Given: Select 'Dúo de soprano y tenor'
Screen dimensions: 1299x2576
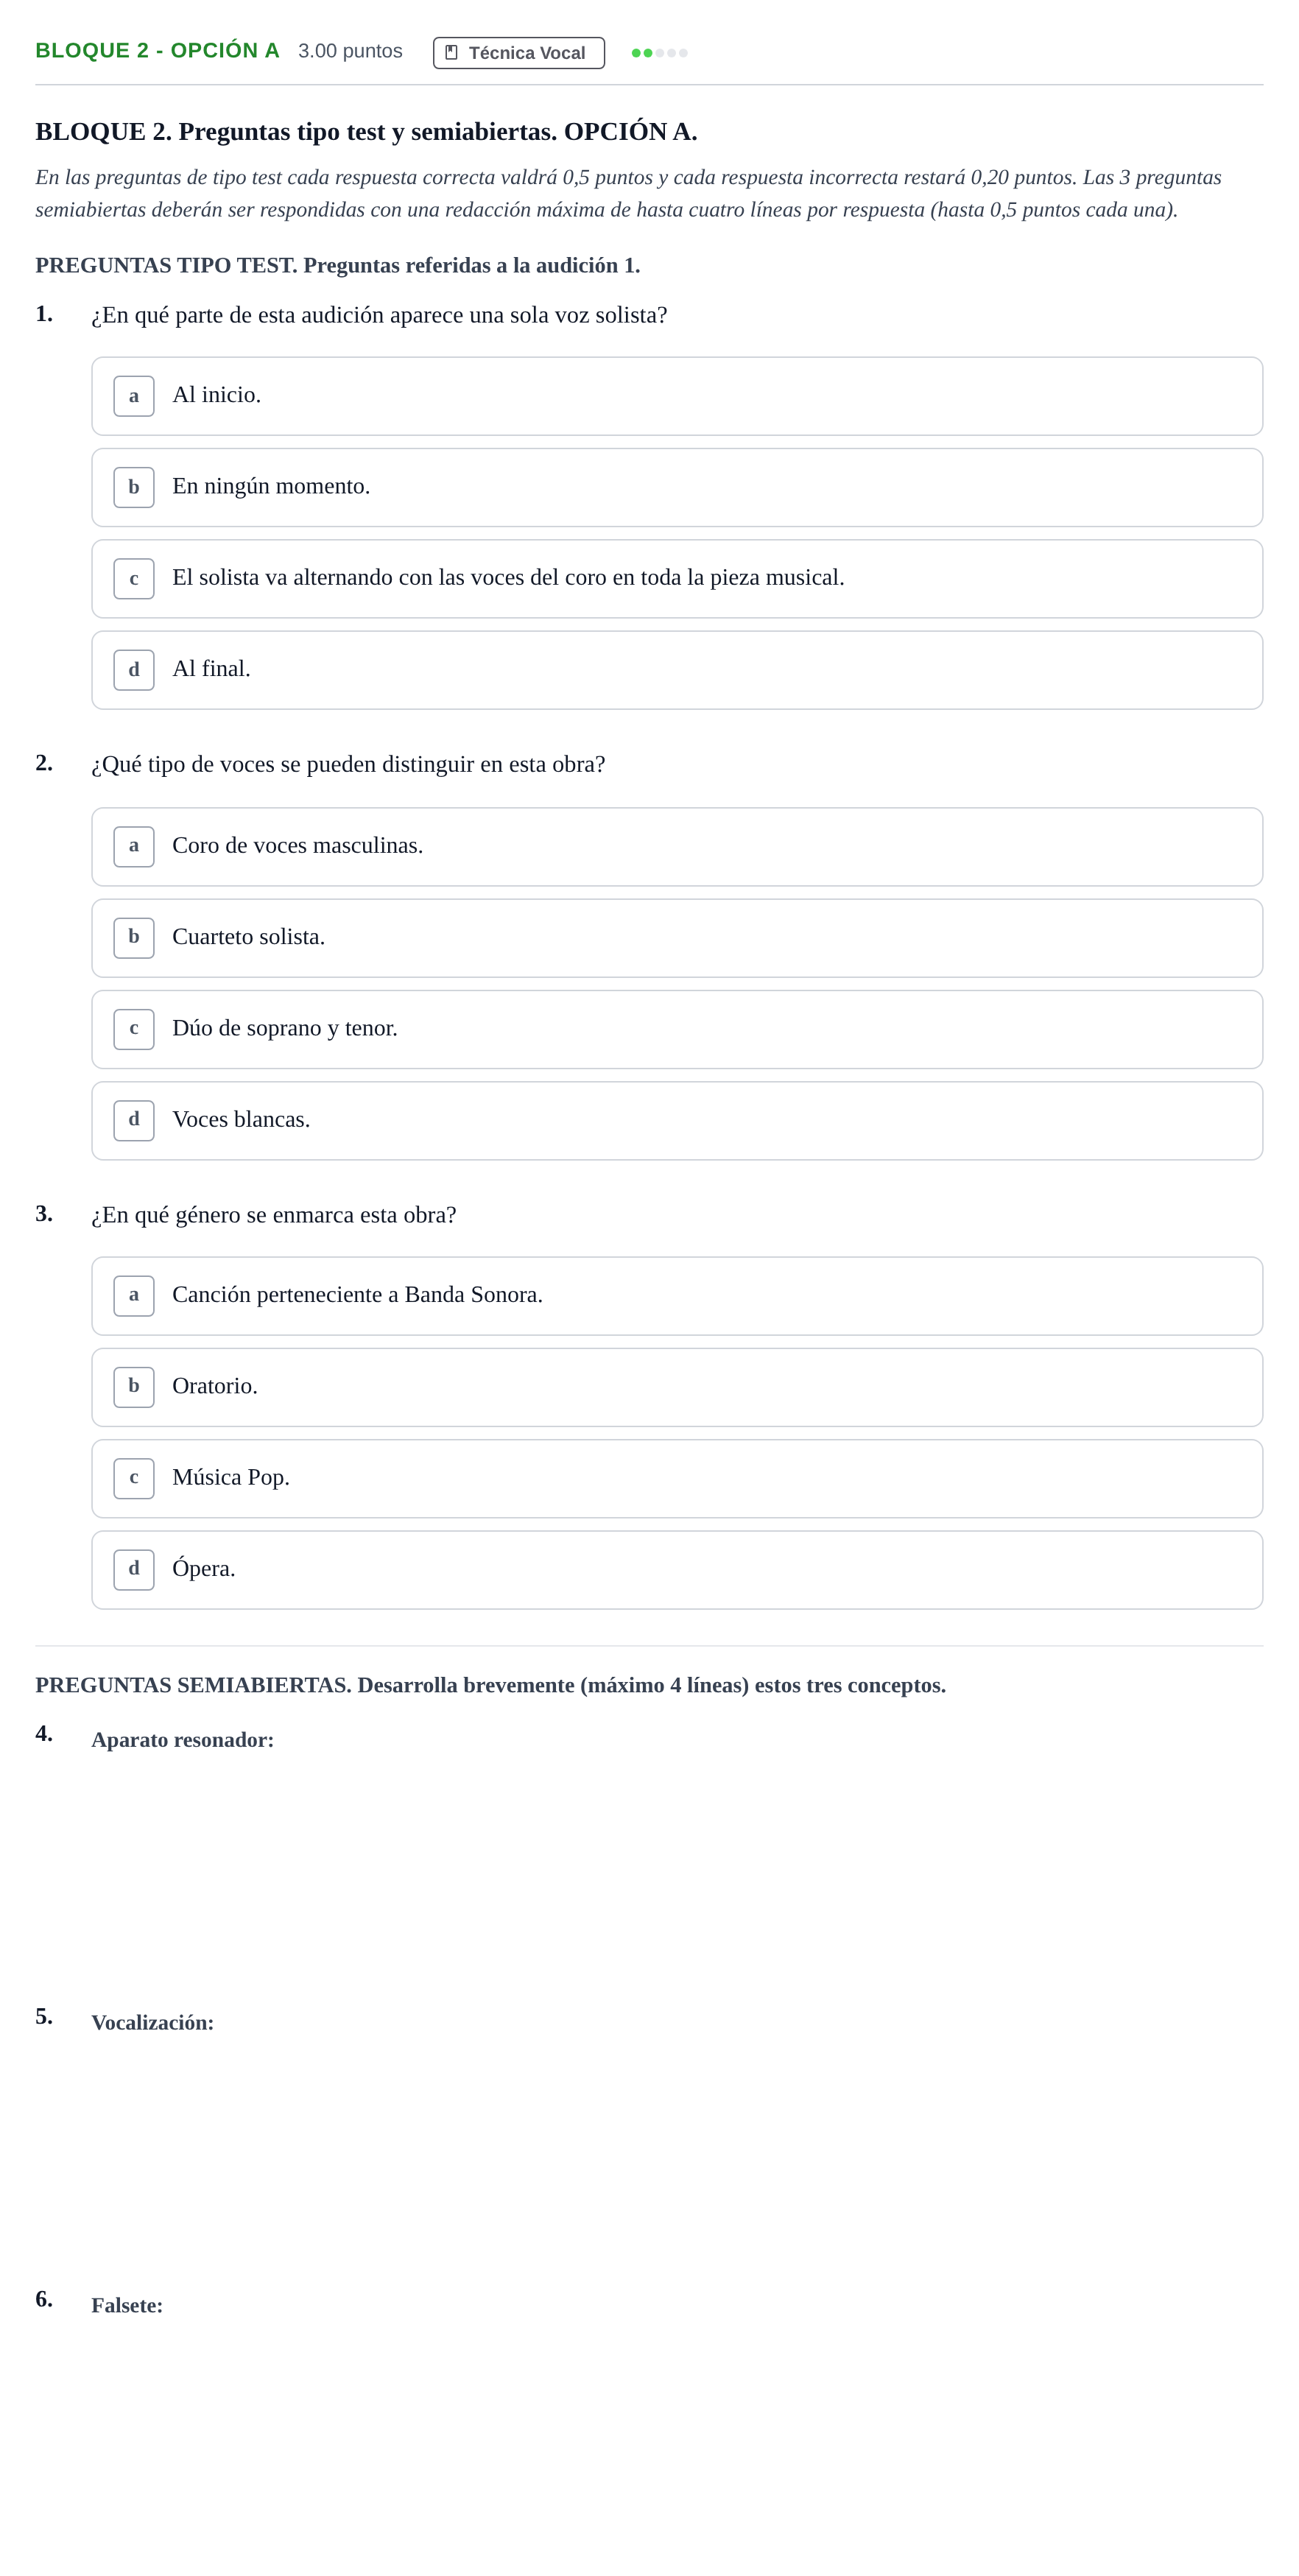Looking at the screenshot, I should click(x=677, y=1029).
